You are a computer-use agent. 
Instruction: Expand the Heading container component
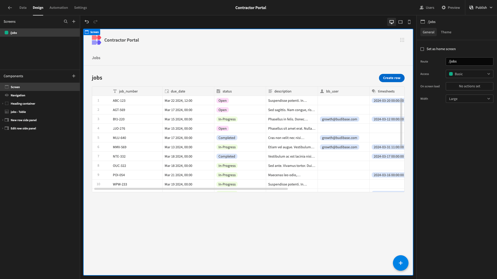(3, 104)
